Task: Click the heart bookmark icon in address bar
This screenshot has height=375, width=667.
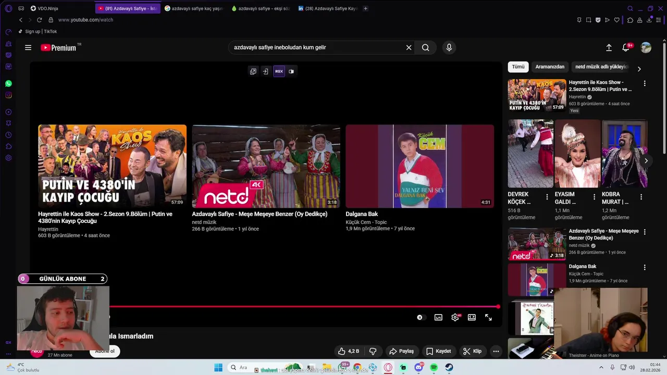Action: [616, 20]
